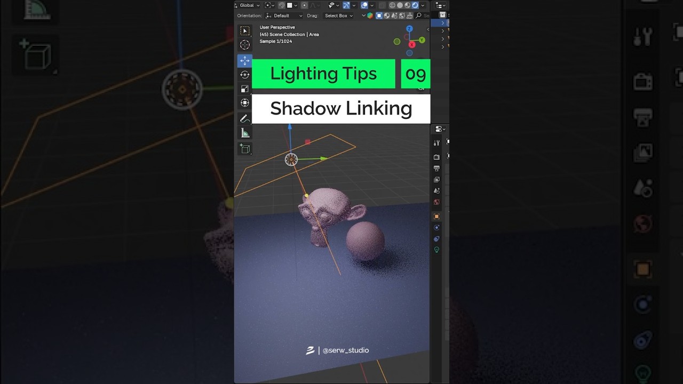Screen dimensions: 683x384
Task: Toggle proportional editing
Action: 304,5
